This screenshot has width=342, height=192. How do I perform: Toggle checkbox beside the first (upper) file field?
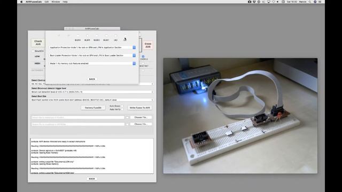(x=127, y=117)
